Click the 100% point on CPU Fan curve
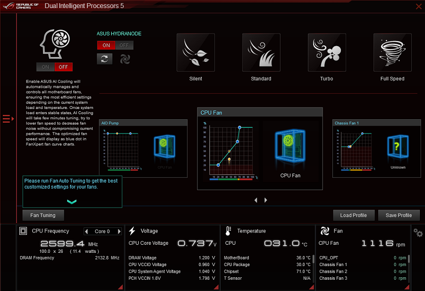The height and width of the screenshot is (291, 425). 239,127
